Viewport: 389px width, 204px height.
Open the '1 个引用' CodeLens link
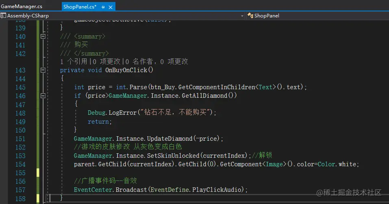tap(74, 61)
